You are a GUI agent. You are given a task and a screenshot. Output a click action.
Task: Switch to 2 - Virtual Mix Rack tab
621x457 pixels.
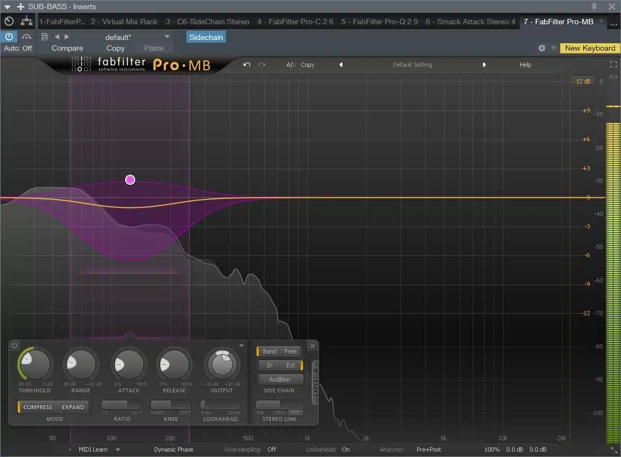click(124, 22)
